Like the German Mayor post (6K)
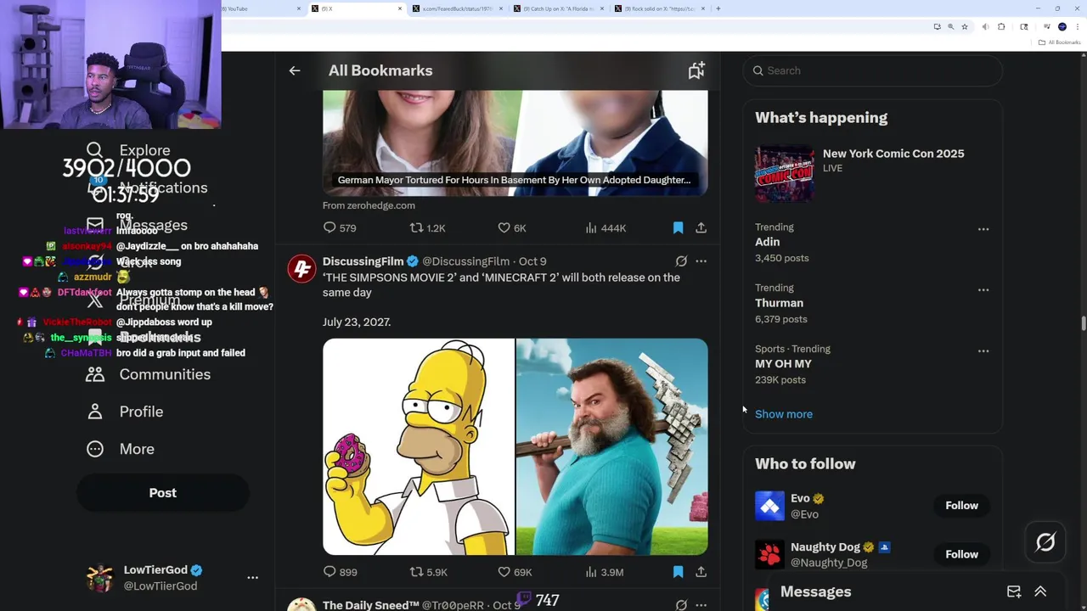The image size is (1087, 611). point(512,227)
